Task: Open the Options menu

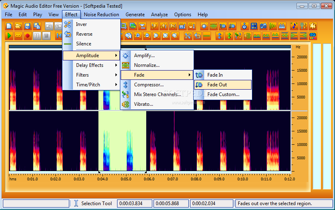Action: coord(182,15)
